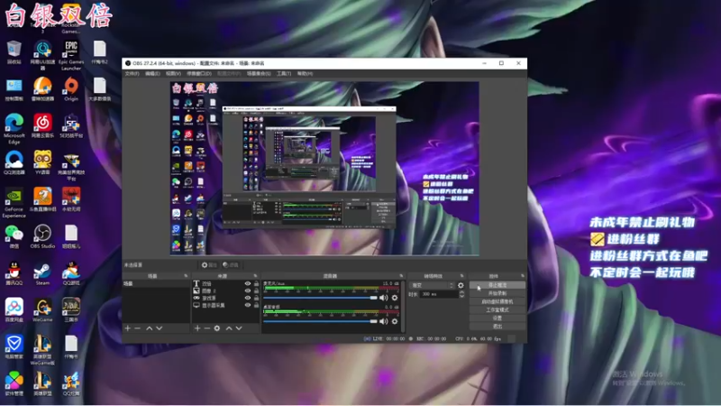Screen dimensions: 721x406
Task: Click the 停止推流 stop streaming button
Action: 497,285
